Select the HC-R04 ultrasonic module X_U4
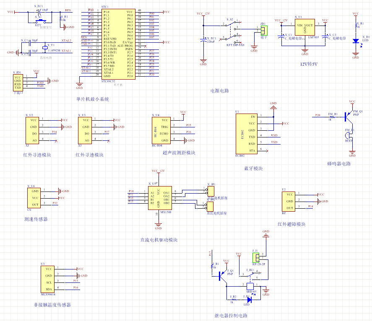This screenshot has height=321, width=372. (161, 130)
